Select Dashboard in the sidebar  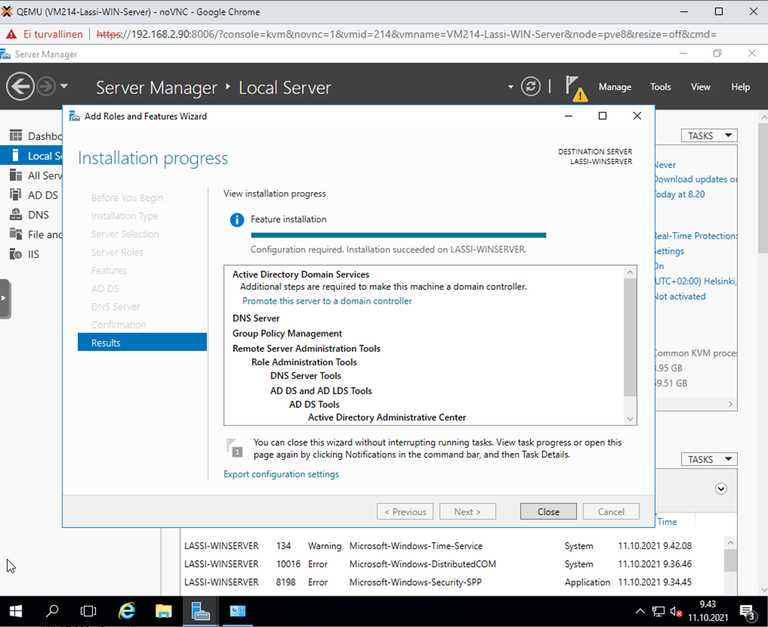[31, 136]
